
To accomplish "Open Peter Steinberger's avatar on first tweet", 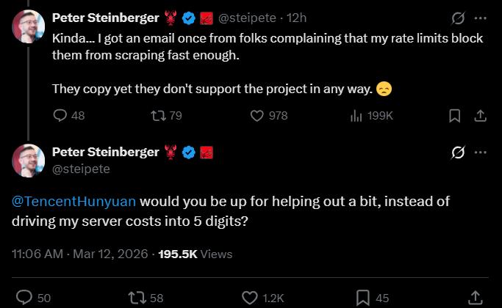I will [29, 26].
